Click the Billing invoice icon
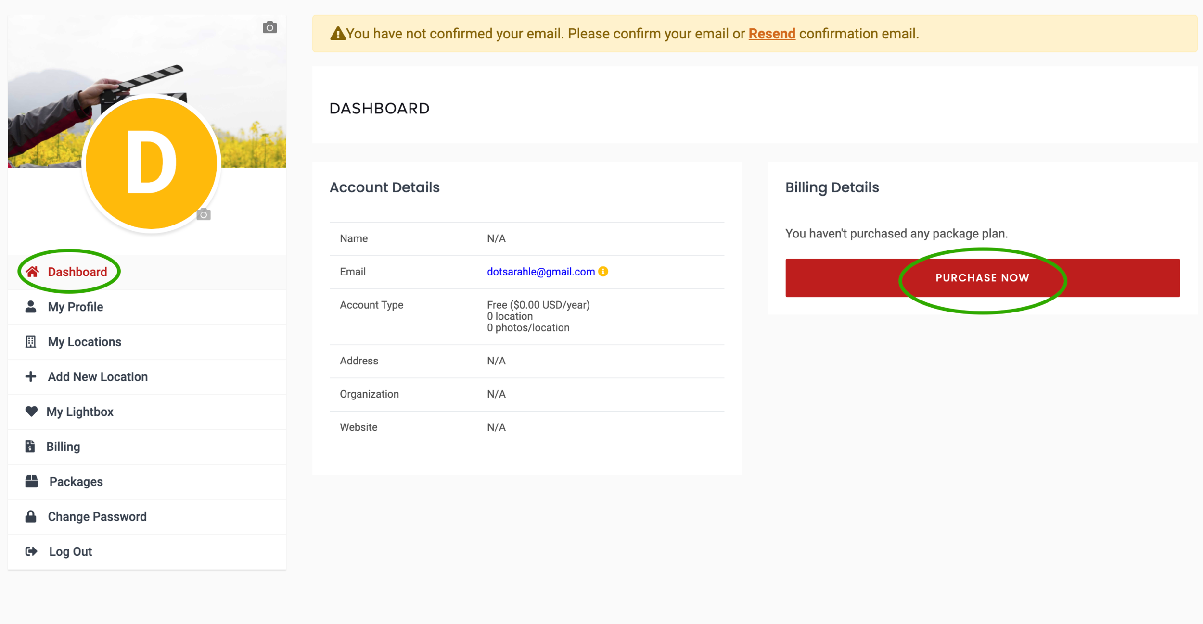1203x624 pixels. coord(30,447)
